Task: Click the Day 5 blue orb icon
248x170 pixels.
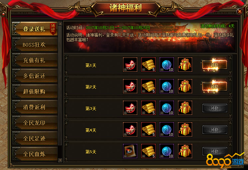Action: click(x=167, y=151)
